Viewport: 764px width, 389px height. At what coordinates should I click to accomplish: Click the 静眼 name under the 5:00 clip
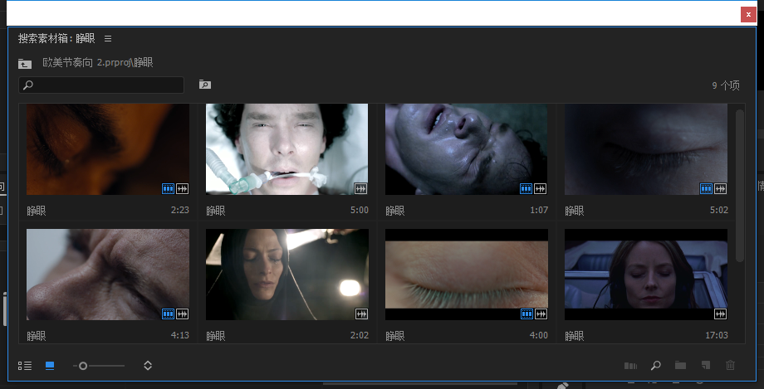(x=216, y=211)
